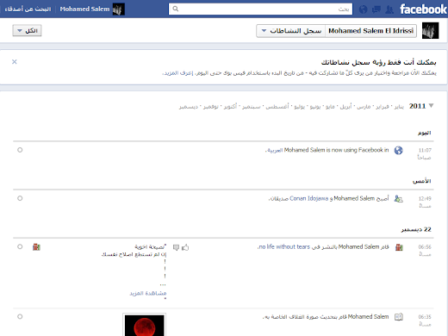Click the العربية language link
The height and width of the screenshot is (336, 448).
(275, 151)
